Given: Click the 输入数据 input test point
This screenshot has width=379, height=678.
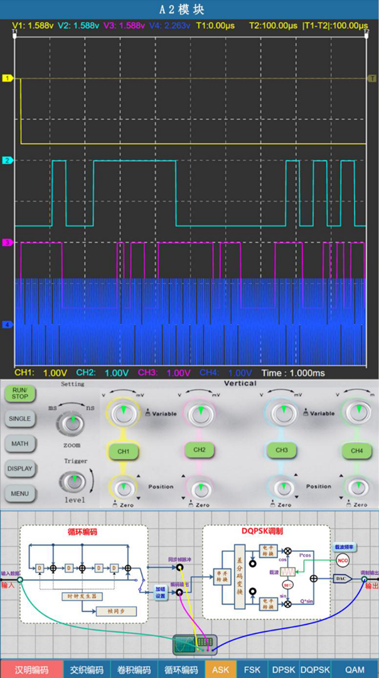Looking at the screenshot, I should (20, 579).
